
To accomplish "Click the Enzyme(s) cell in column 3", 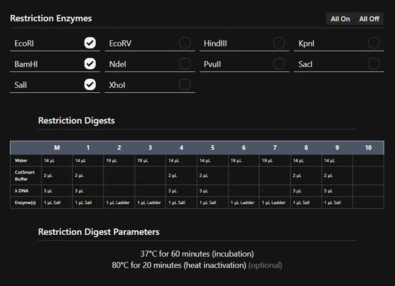I will [x=150, y=202].
